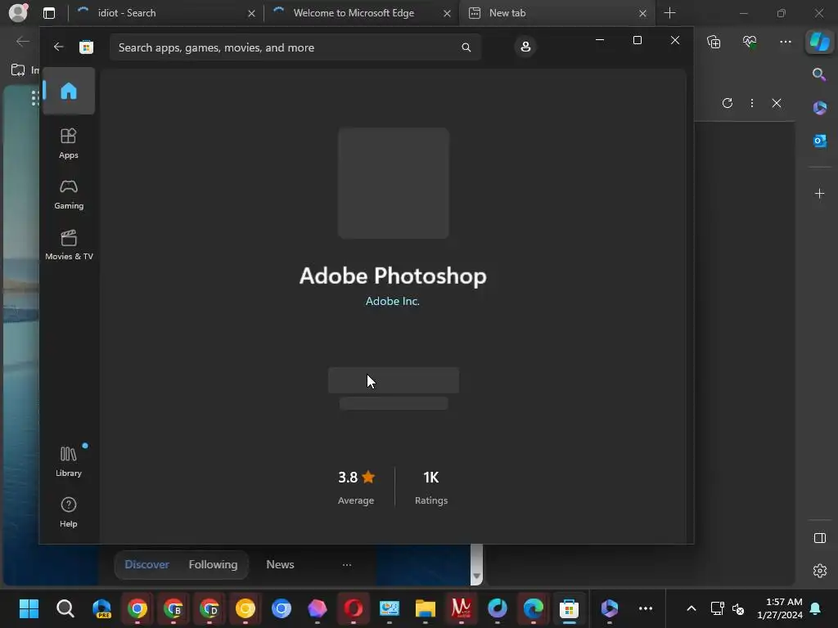Go to Home in the Store sidebar
This screenshot has height=628, width=838.
click(x=69, y=91)
